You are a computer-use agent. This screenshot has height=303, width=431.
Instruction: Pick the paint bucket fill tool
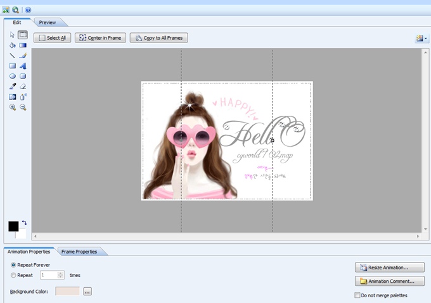click(x=13, y=46)
